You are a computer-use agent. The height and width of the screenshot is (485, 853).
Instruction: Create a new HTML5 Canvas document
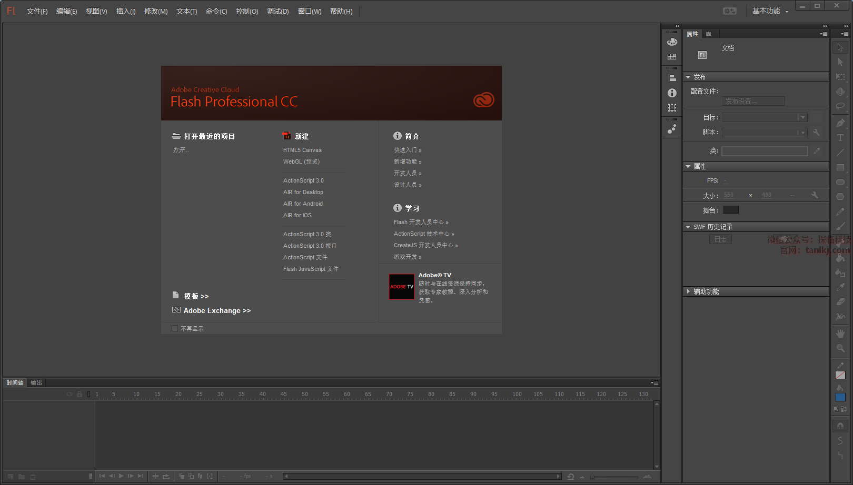[302, 150]
